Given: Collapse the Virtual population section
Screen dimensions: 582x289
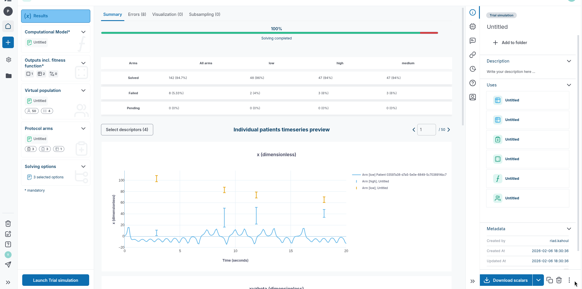Looking at the screenshot, I should click(x=83, y=90).
